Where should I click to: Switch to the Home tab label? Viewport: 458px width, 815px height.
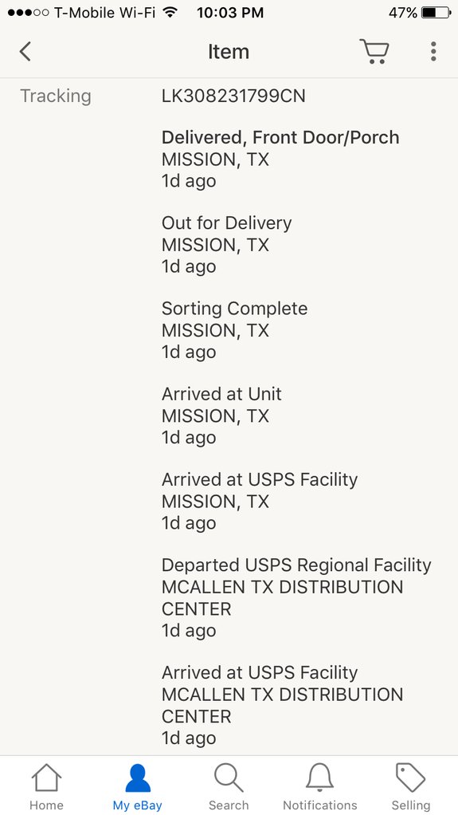(x=46, y=805)
